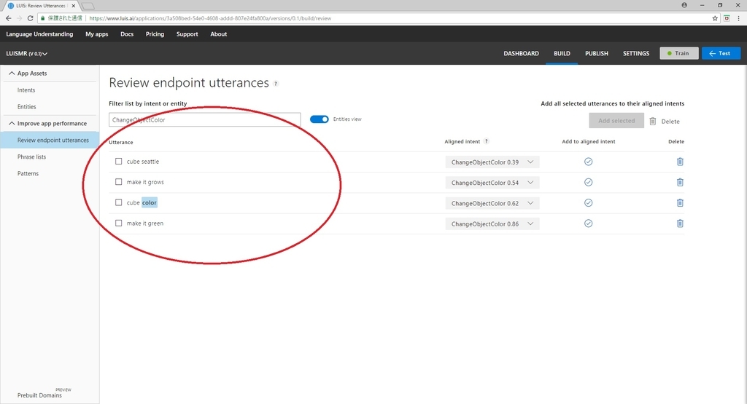The width and height of the screenshot is (747, 404).
Task: Check the 'cube color' utterance checkbox
Action: point(119,202)
